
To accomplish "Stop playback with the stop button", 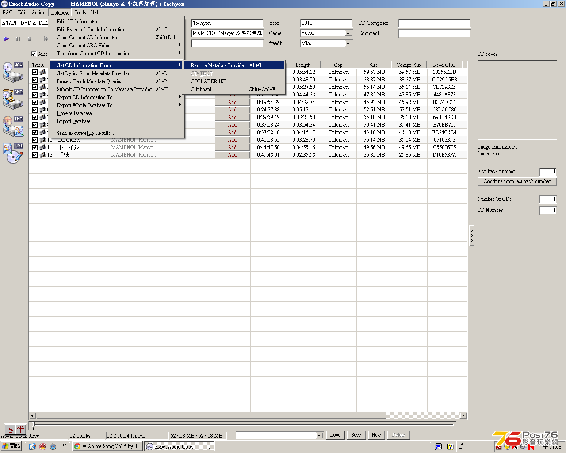I will [x=30, y=39].
